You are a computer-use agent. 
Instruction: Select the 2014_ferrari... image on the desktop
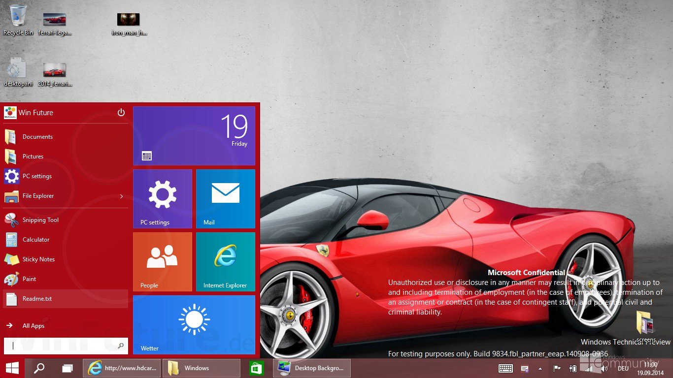click(x=55, y=74)
